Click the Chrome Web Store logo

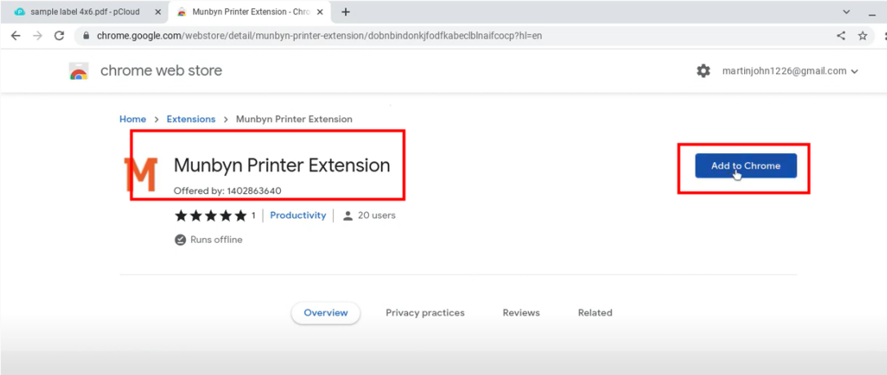78,71
